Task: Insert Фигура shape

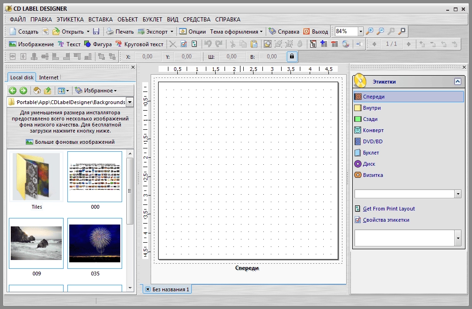Action: [x=98, y=44]
